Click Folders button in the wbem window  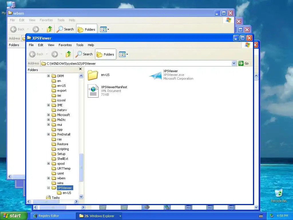pos(87,30)
